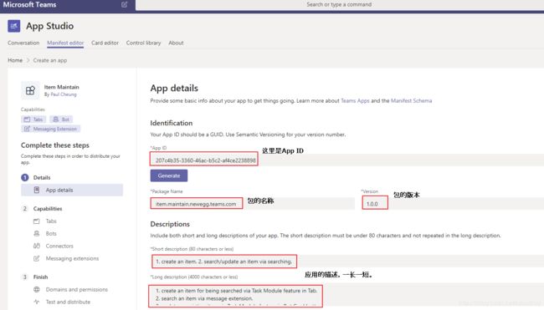Click the Item Maintain app icon
This screenshot has height=310, width=544.
[x=30, y=90]
